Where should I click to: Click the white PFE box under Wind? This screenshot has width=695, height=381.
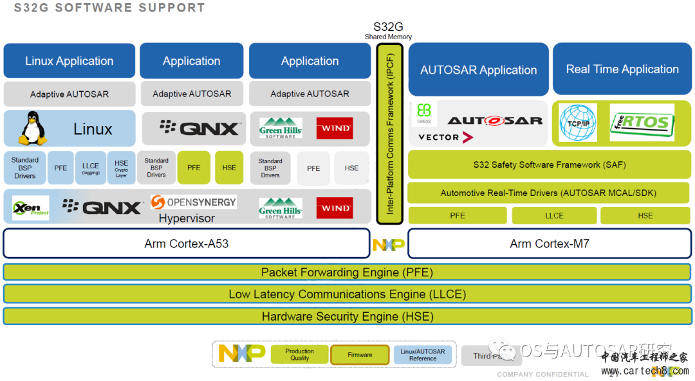coord(313,168)
